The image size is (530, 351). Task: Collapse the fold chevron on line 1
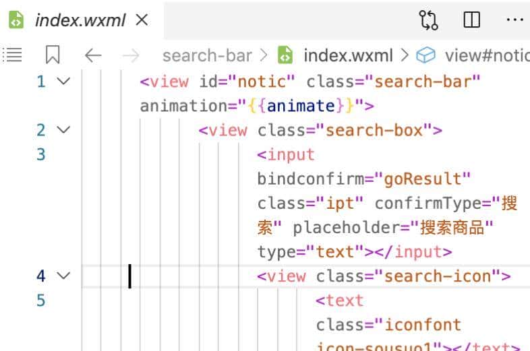tap(63, 81)
